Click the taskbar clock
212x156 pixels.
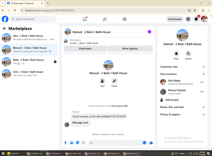coord(202,153)
